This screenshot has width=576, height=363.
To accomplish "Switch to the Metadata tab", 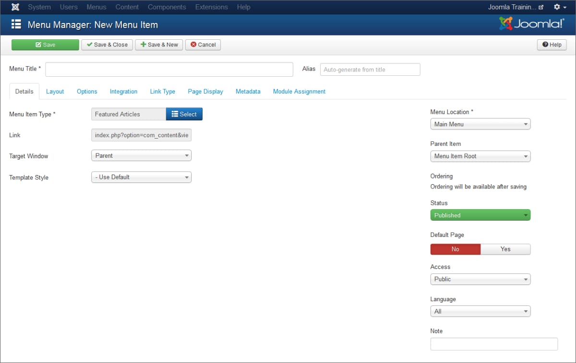I will [x=248, y=91].
